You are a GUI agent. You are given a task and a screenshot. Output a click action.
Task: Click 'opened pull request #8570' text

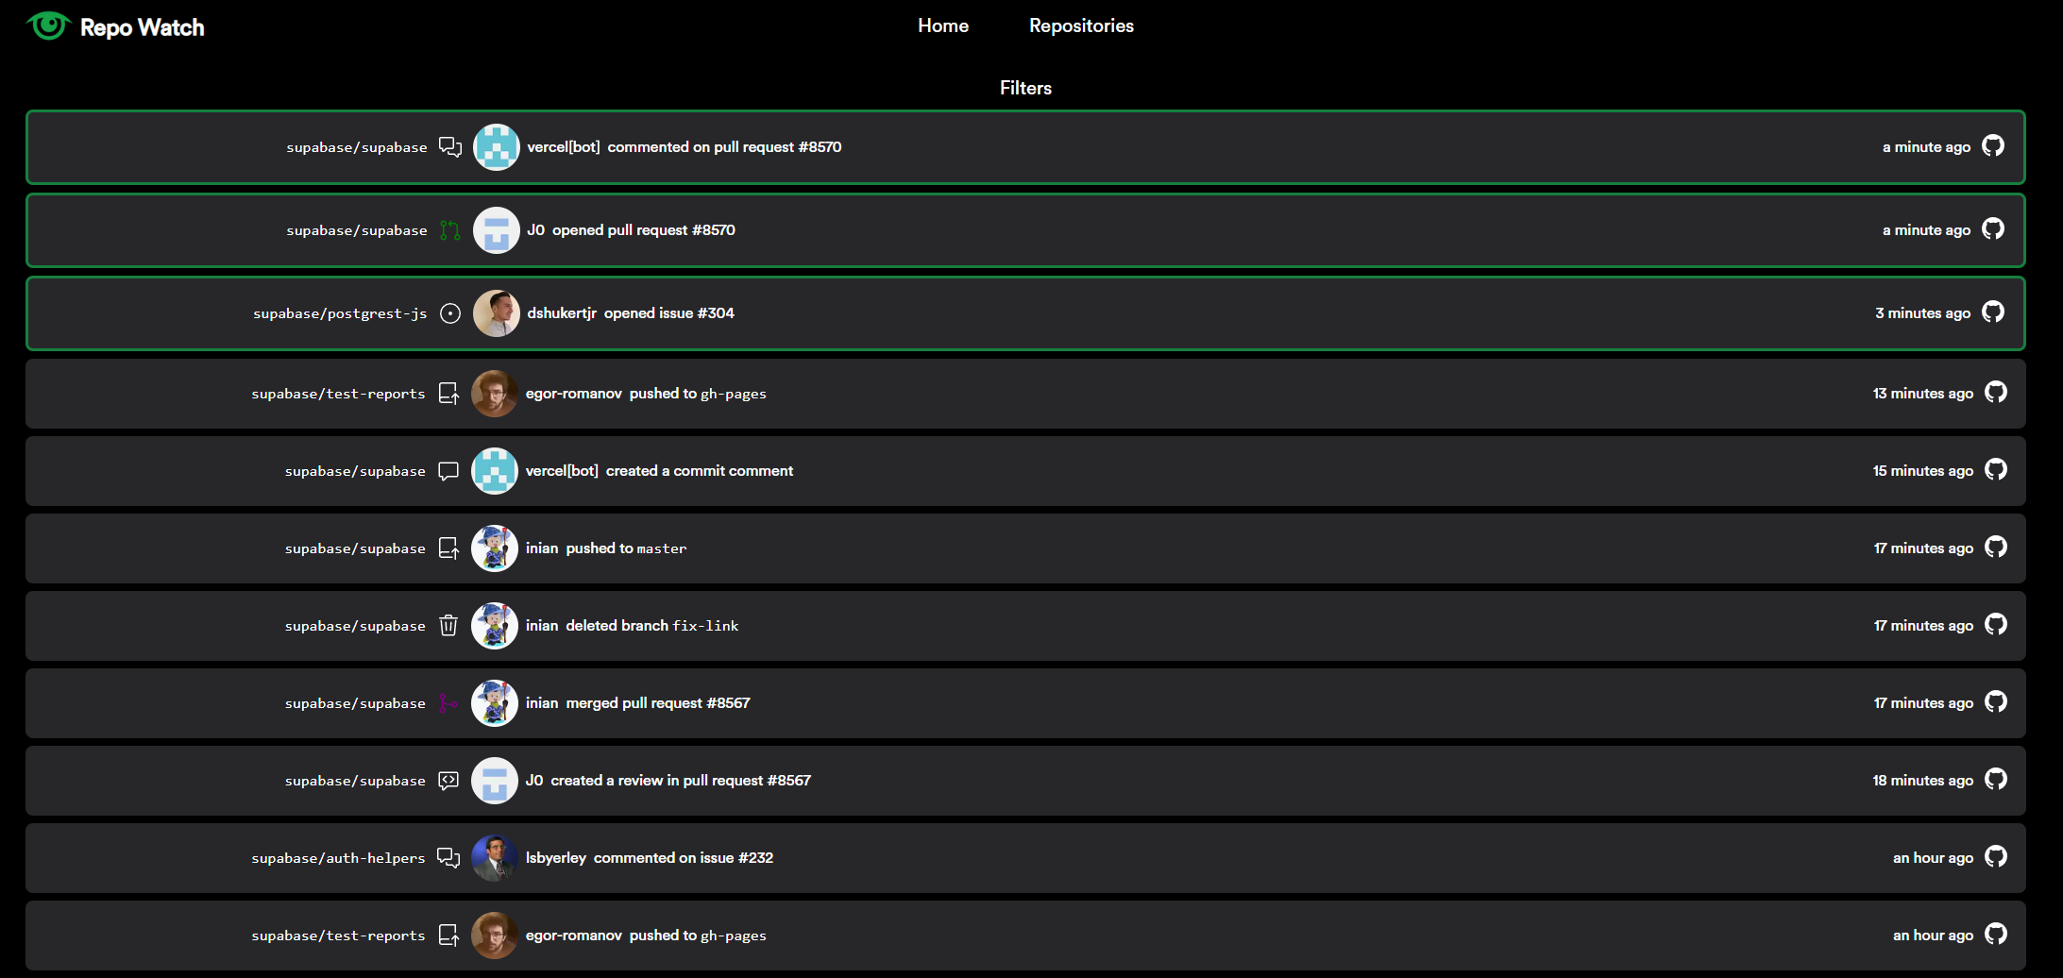644,230
